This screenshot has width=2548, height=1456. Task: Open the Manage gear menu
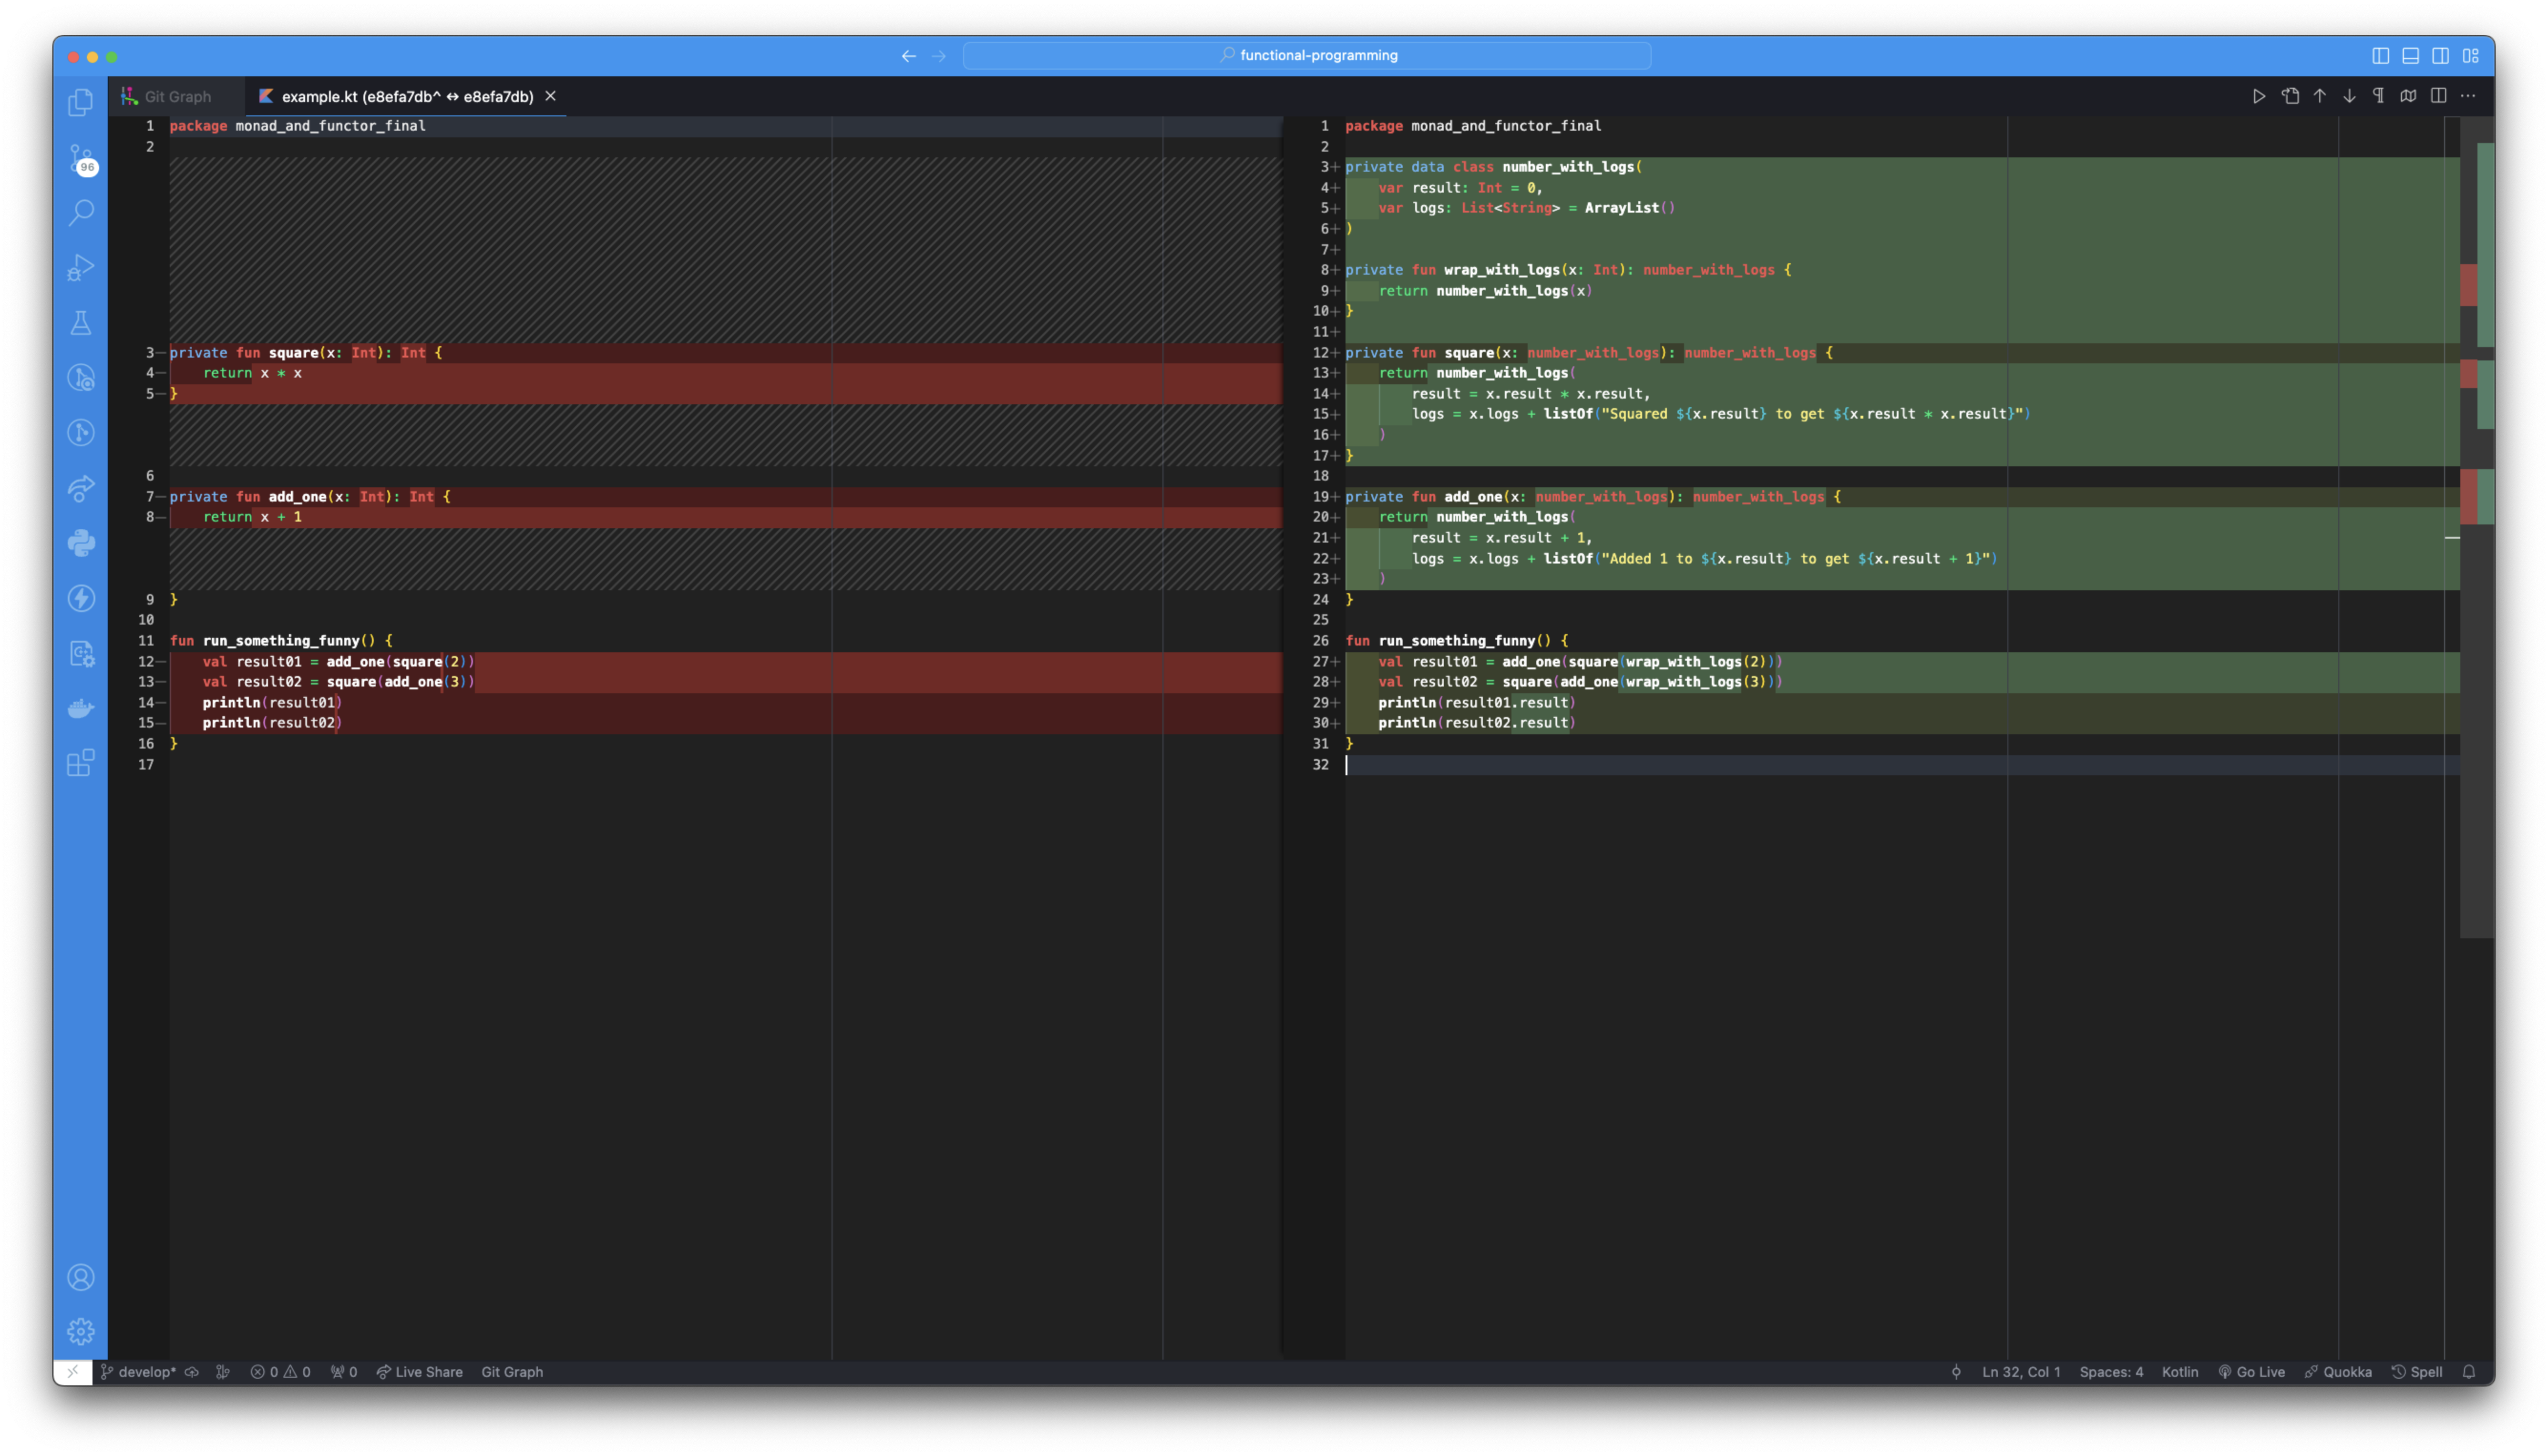pos(81,1331)
